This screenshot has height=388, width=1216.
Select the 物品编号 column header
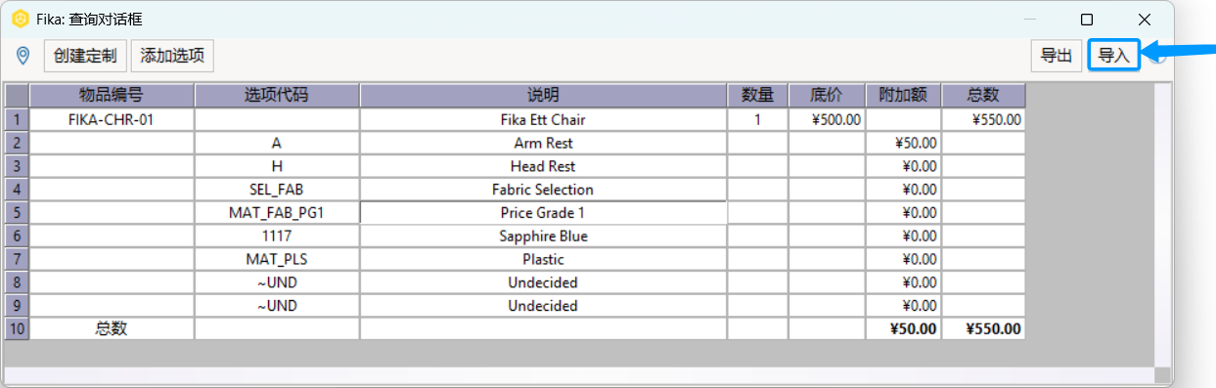112,95
